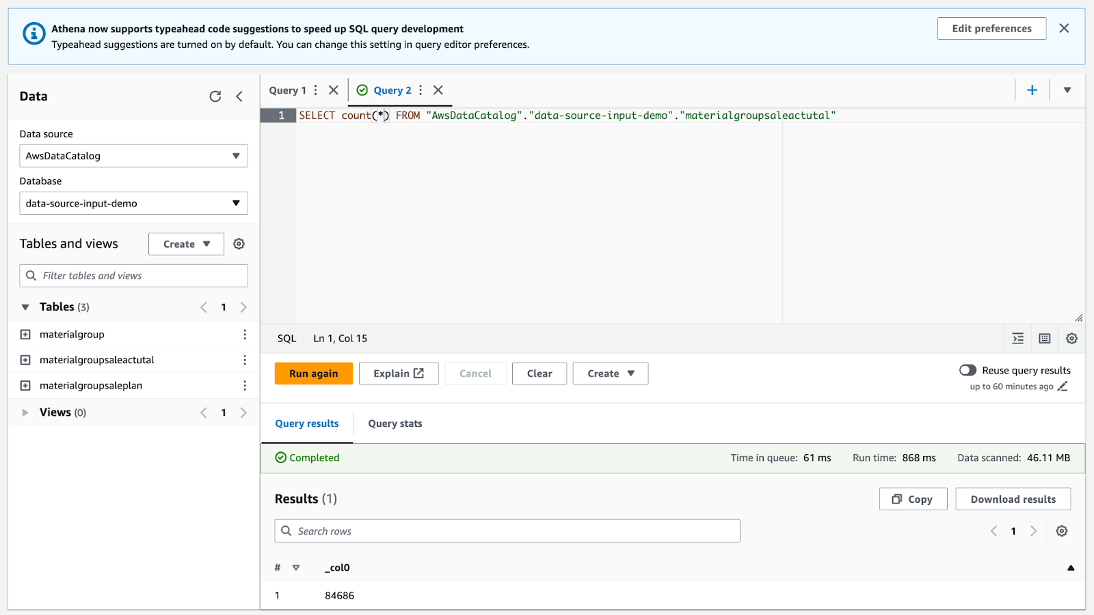This screenshot has width=1094, height=615.
Task: Click the Edit preferences button
Action: pos(991,29)
